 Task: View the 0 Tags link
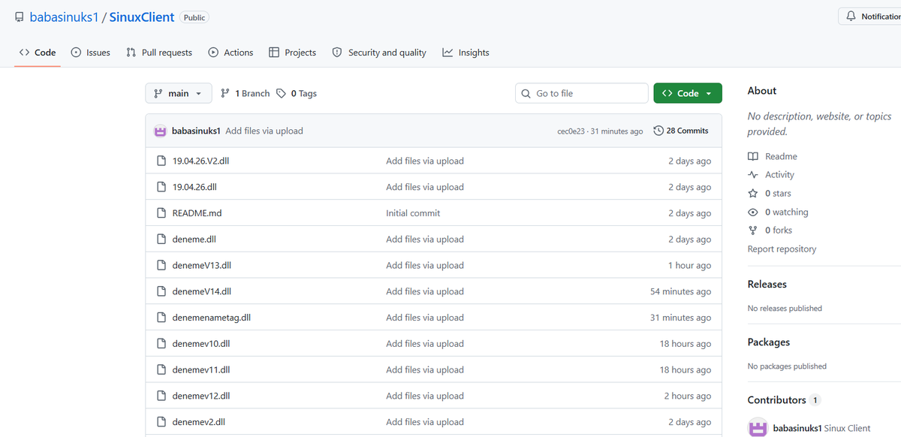(x=297, y=94)
